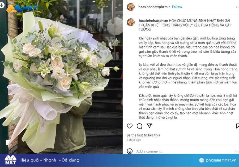
Task: Like the post with the heart icon
Action: (x=130, y=126)
